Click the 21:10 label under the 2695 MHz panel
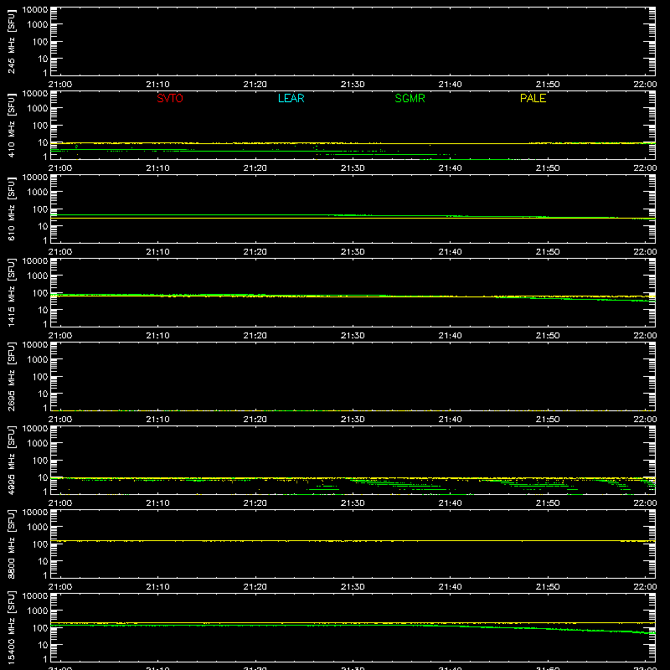670x670 pixels. coord(157,420)
